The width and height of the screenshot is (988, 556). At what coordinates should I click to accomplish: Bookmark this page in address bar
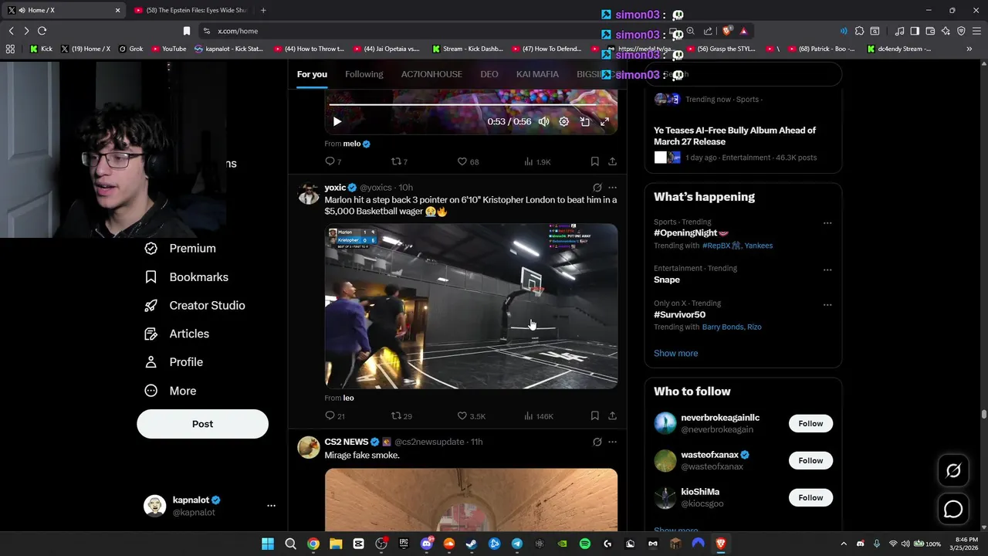coord(186,31)
